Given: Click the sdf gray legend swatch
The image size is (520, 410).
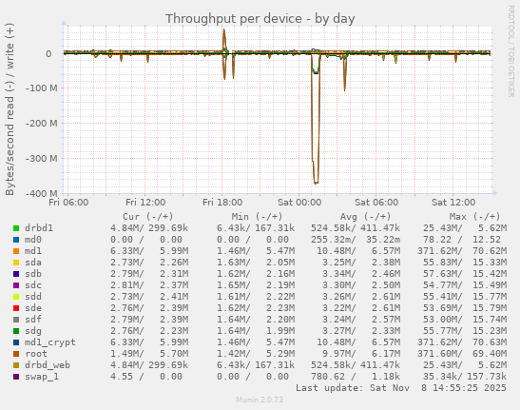Looking at the screenshot, I should (16, 320).
